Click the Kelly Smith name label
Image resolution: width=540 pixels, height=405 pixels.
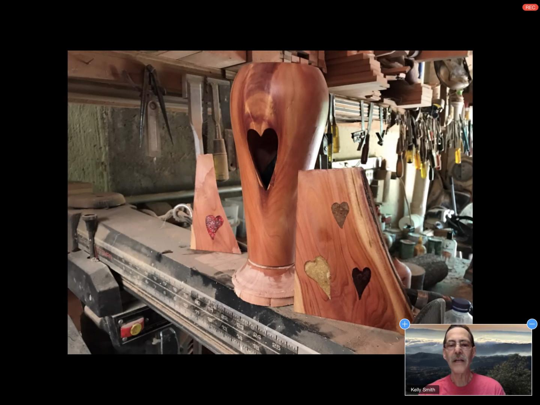[x=423, y=390]
